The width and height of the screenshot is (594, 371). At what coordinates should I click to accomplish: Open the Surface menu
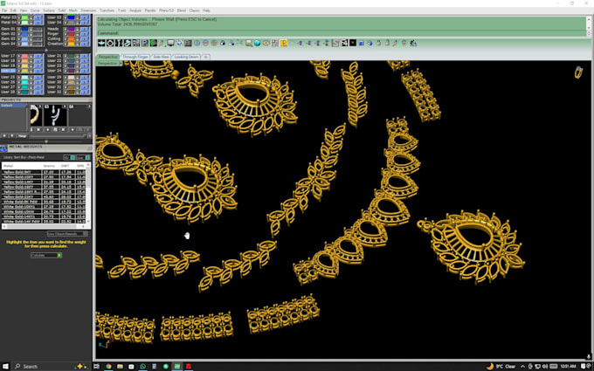pyautogui.click(x=49, y=10)
